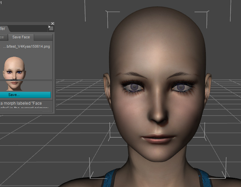Click the test_V4Kyas150614.png file path

(26, 47)
